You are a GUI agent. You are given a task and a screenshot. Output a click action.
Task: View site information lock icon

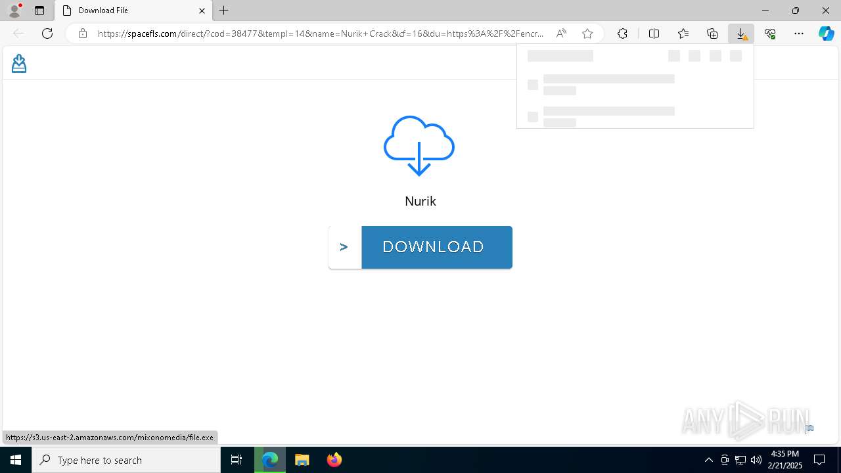83,34
